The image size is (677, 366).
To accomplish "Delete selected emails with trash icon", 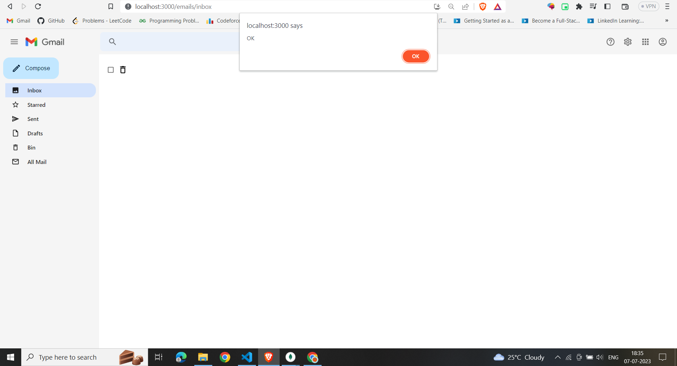I will (x=123, y=70).
